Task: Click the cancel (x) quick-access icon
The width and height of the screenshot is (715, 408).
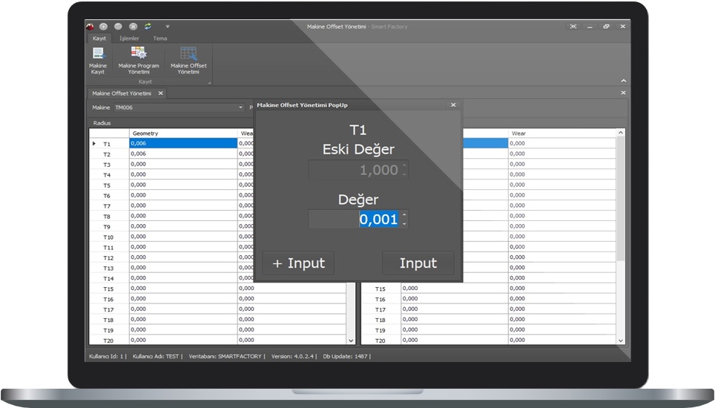Action: [134, 27]
